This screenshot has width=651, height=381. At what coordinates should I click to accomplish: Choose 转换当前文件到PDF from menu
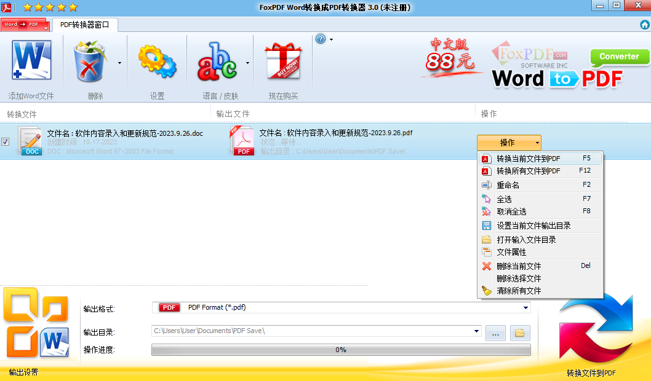coord(540,159)
